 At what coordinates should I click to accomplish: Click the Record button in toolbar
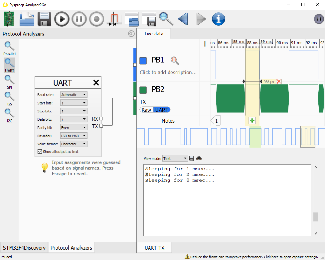click(x=96, y=19)
